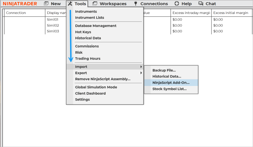Viewport: 253px width, 147px height.
Task: Click Excess initial margin column header
Action: (x=231, y=13)
